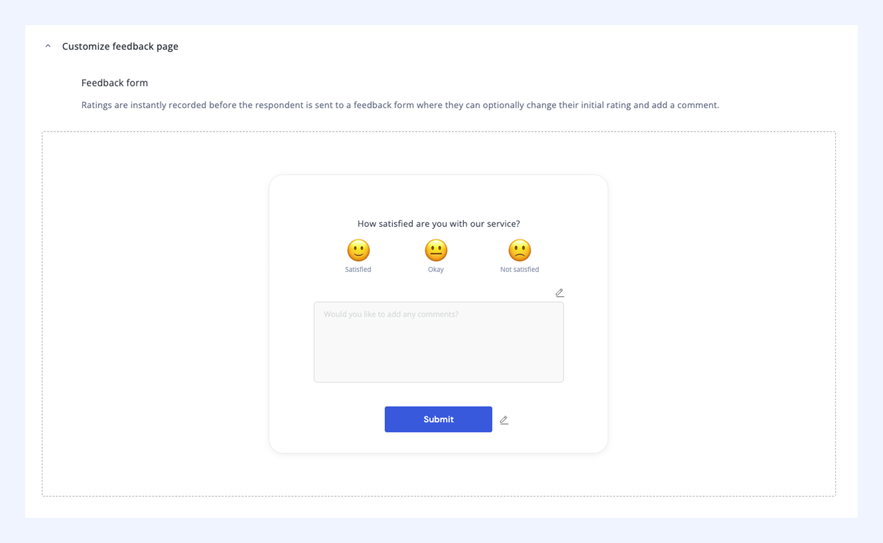Click the How satisfied question heading
Viewport: 883px width, 543px height.
pyautogui.click(x=438, y=224)
